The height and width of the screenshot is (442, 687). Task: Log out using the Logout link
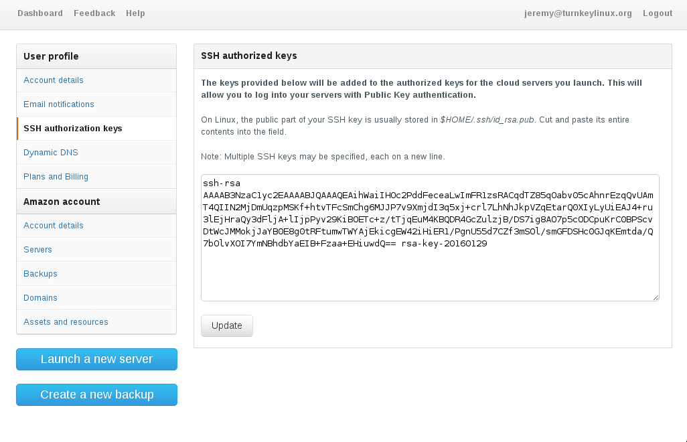(x=658, y=13)
